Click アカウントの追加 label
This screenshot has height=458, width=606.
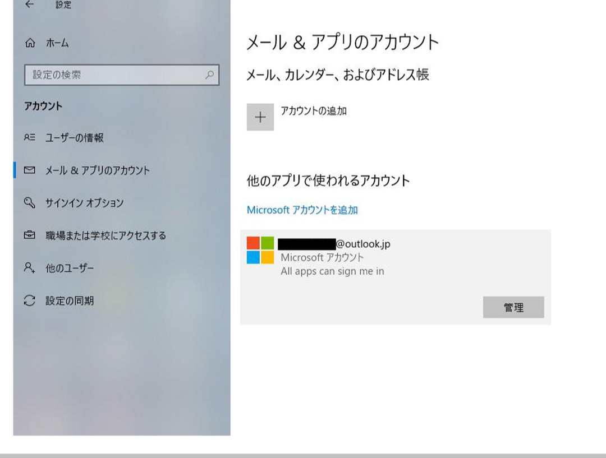pos(314,111)
